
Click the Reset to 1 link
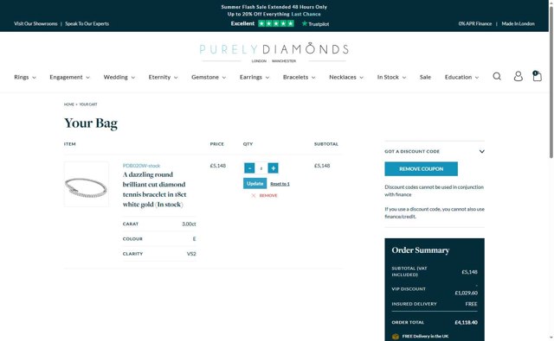[280, 184]
